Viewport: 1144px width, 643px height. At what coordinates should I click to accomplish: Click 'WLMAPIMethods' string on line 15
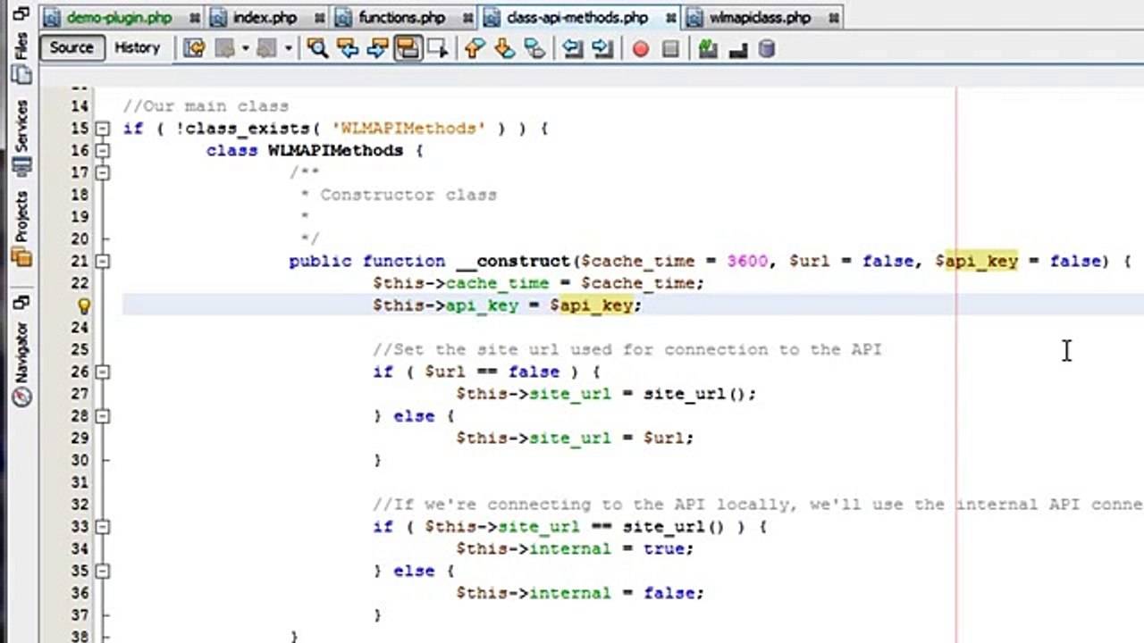[408, 129]
